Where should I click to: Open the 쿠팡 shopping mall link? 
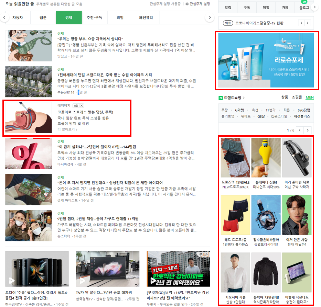225,110
